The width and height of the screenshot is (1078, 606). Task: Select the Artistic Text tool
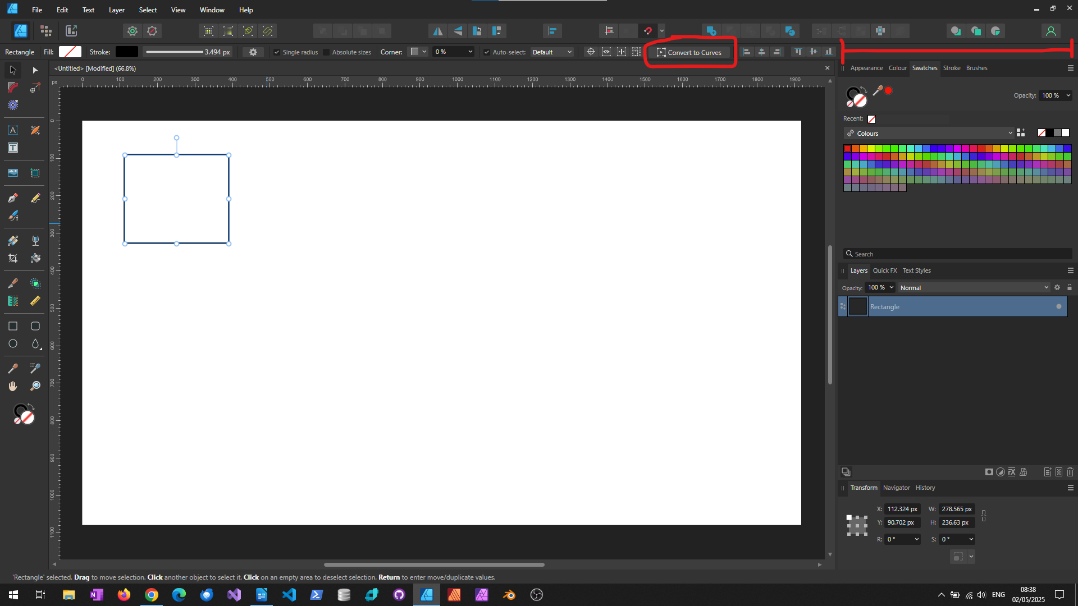pos(13,130)
